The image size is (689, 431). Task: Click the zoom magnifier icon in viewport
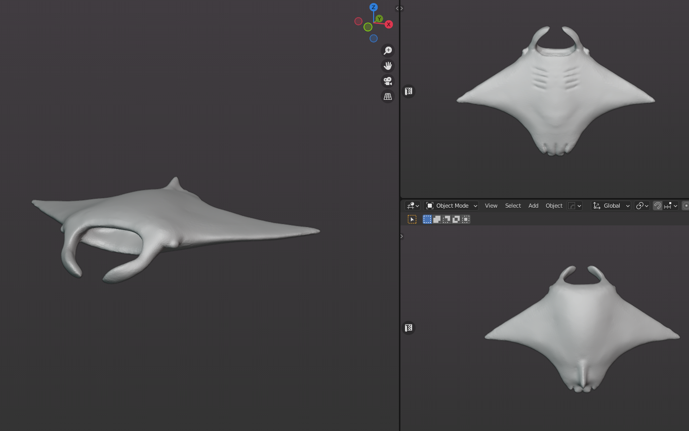(x=388, y=51)
